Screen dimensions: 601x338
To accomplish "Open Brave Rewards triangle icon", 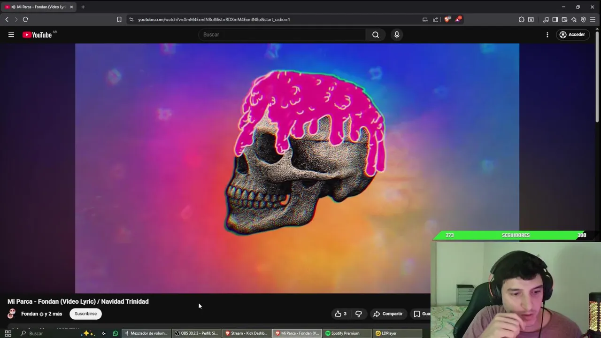I will 458,19.
